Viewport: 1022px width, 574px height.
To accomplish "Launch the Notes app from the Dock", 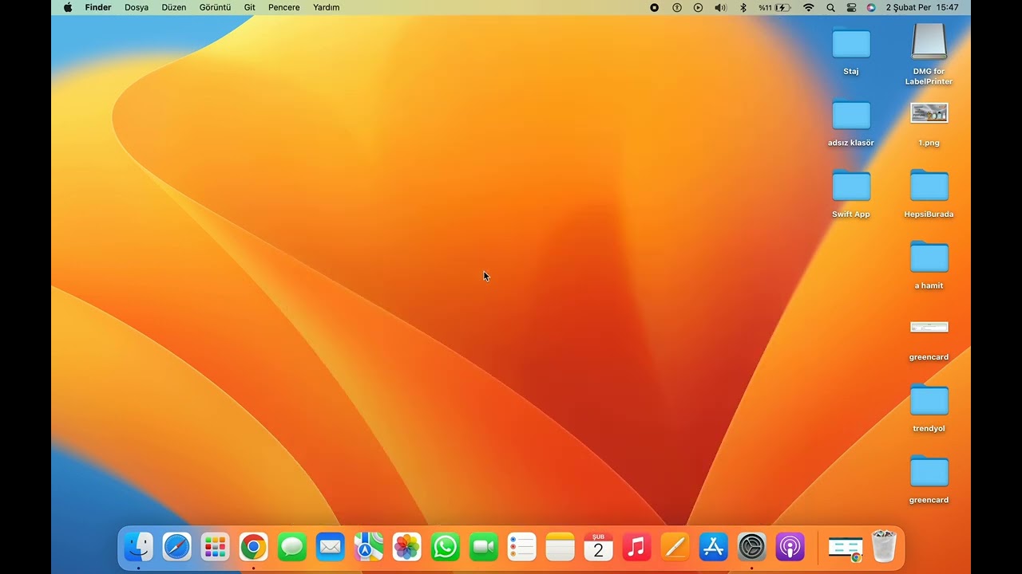I will coord(560,547).
